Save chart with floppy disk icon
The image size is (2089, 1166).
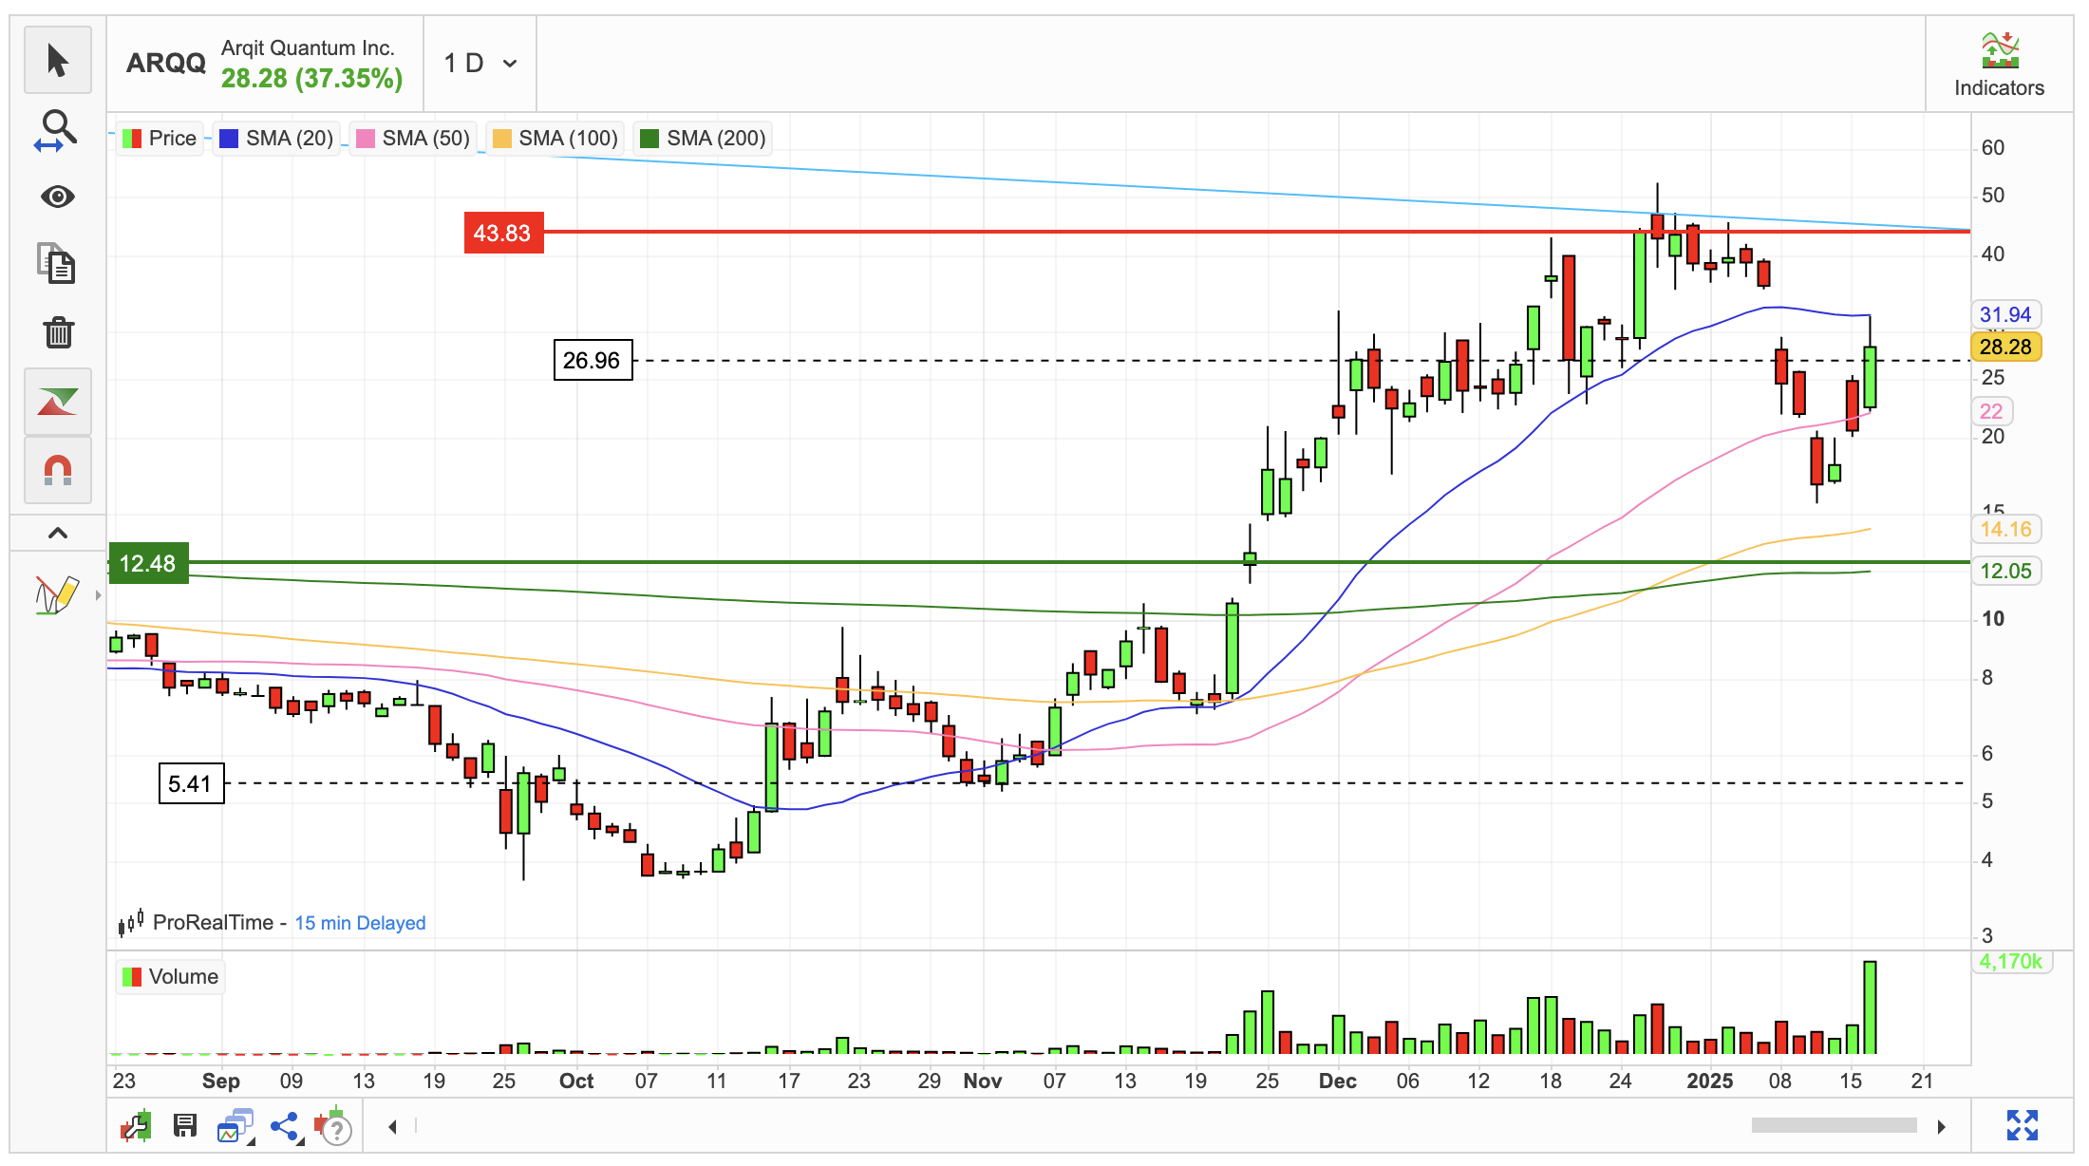(185, 1126)
